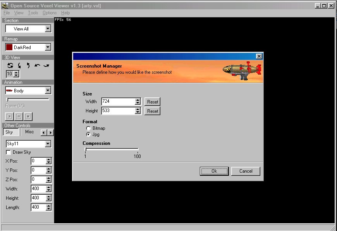337x231 pixels.
Task: Click the 3D View rotation step spinner
Action: [x=16, y=74]
